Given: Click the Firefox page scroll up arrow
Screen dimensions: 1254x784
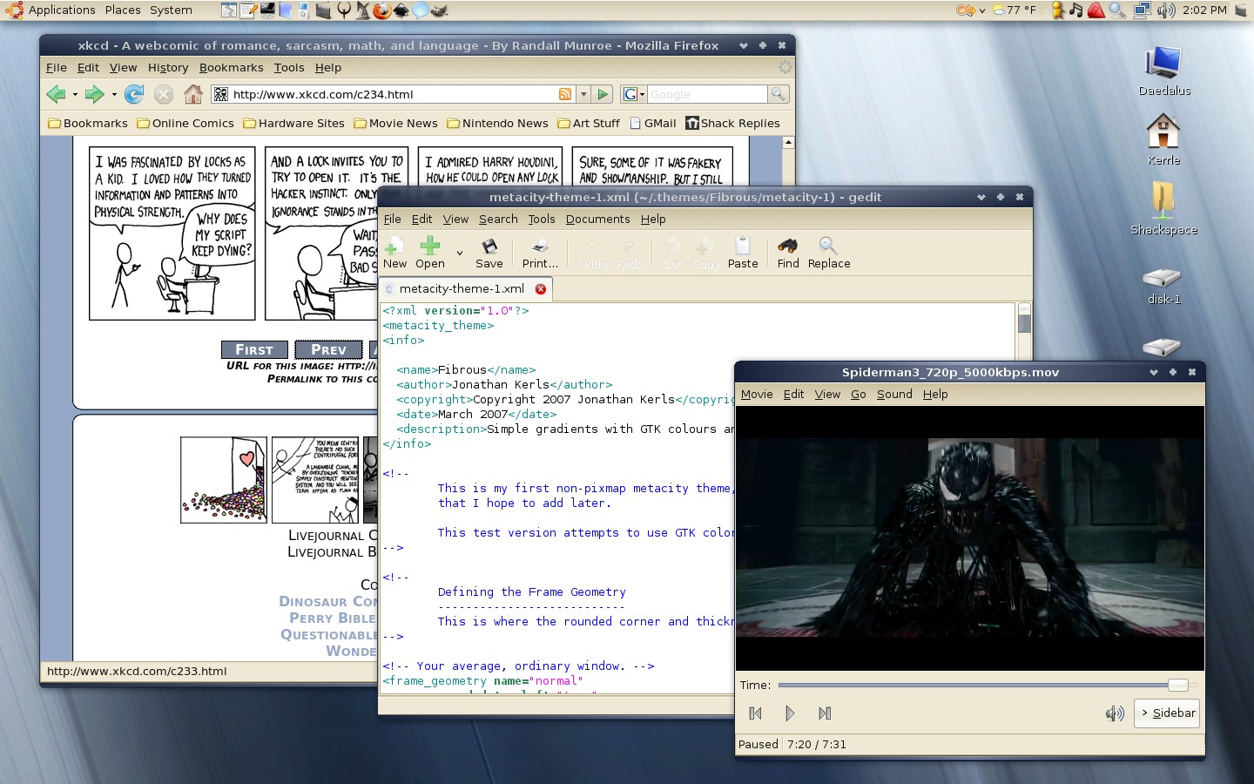Looking at the screenshot, I should click(x=788, y=142).
